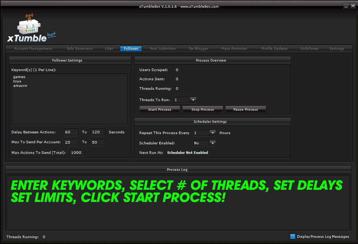Viewport: 358px width, 244px height.
Task: Click the Pause Process button
Action: point(246,110)
